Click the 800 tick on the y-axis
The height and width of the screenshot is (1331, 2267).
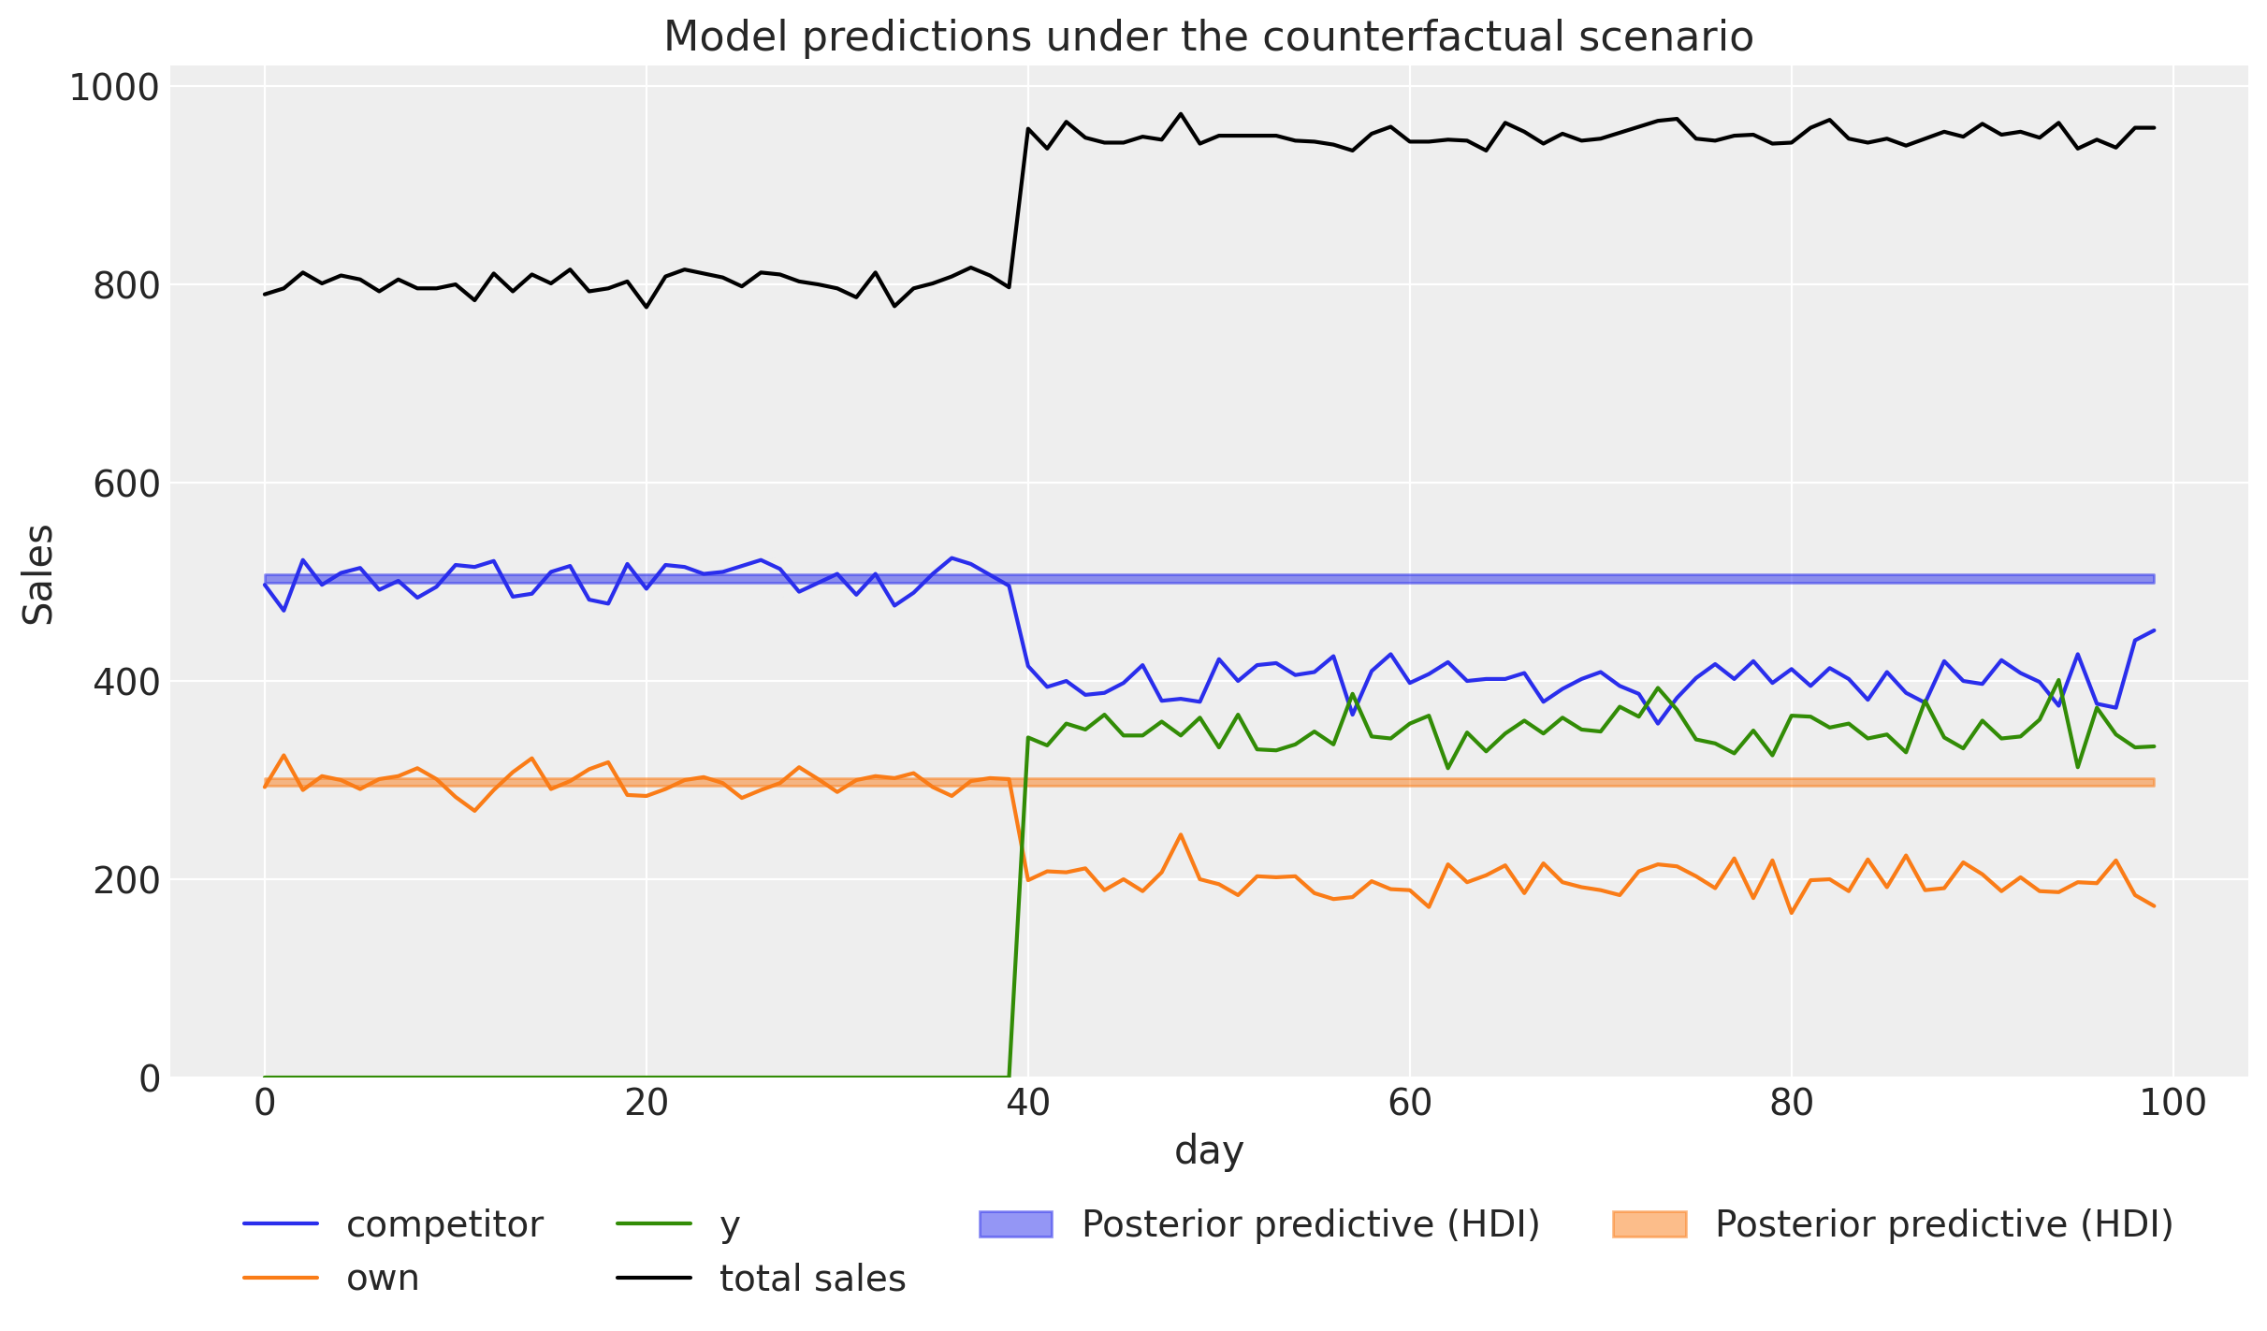(x=126, y=285)
